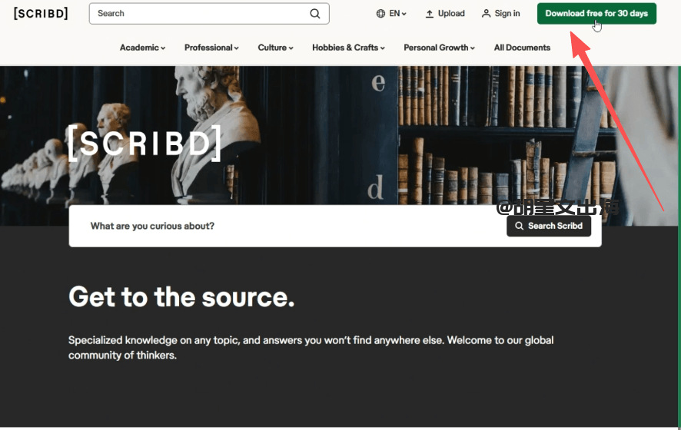Expand the Hobbies & Crafts menu
This screenshot has height=430, width=681.
pos(348,48)
